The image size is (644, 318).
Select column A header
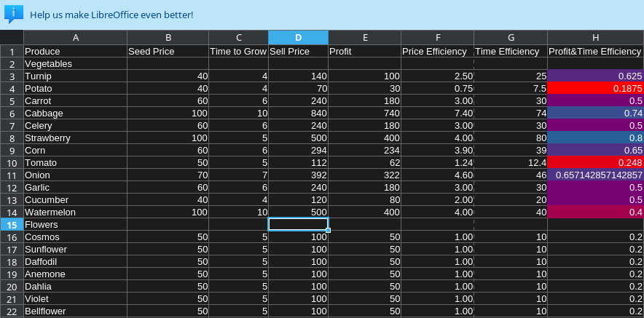pos(75,38)
